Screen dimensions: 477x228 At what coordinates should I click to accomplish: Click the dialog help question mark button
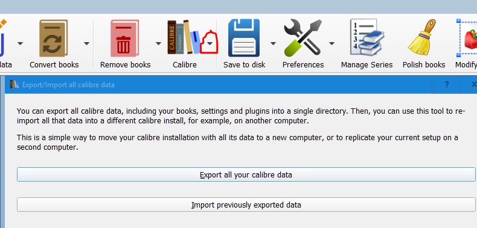(x=446, y=85)
